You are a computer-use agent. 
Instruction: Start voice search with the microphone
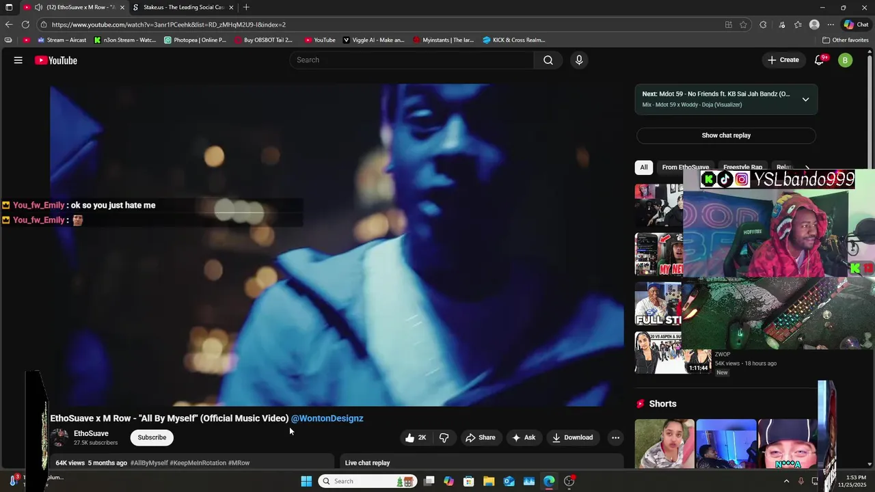[579, 60]
